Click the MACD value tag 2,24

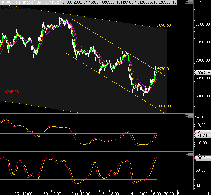click(x=203, y=132)
